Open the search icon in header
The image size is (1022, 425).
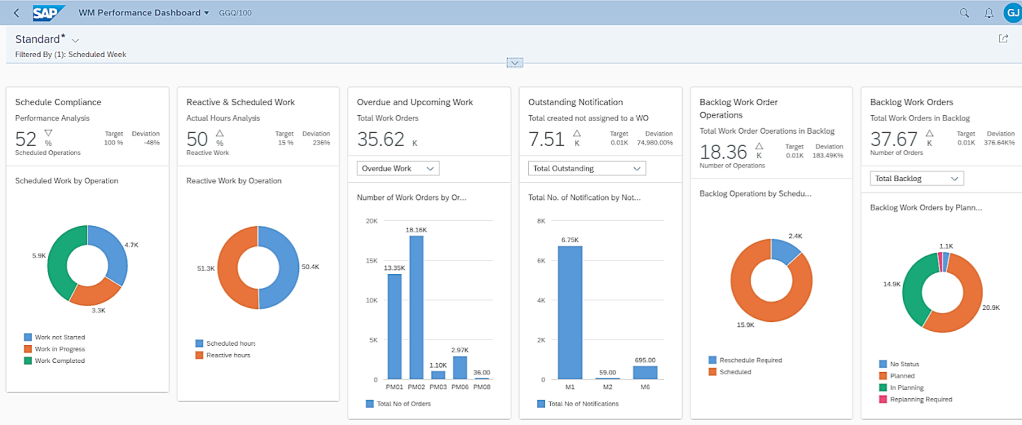click(964, 13)
